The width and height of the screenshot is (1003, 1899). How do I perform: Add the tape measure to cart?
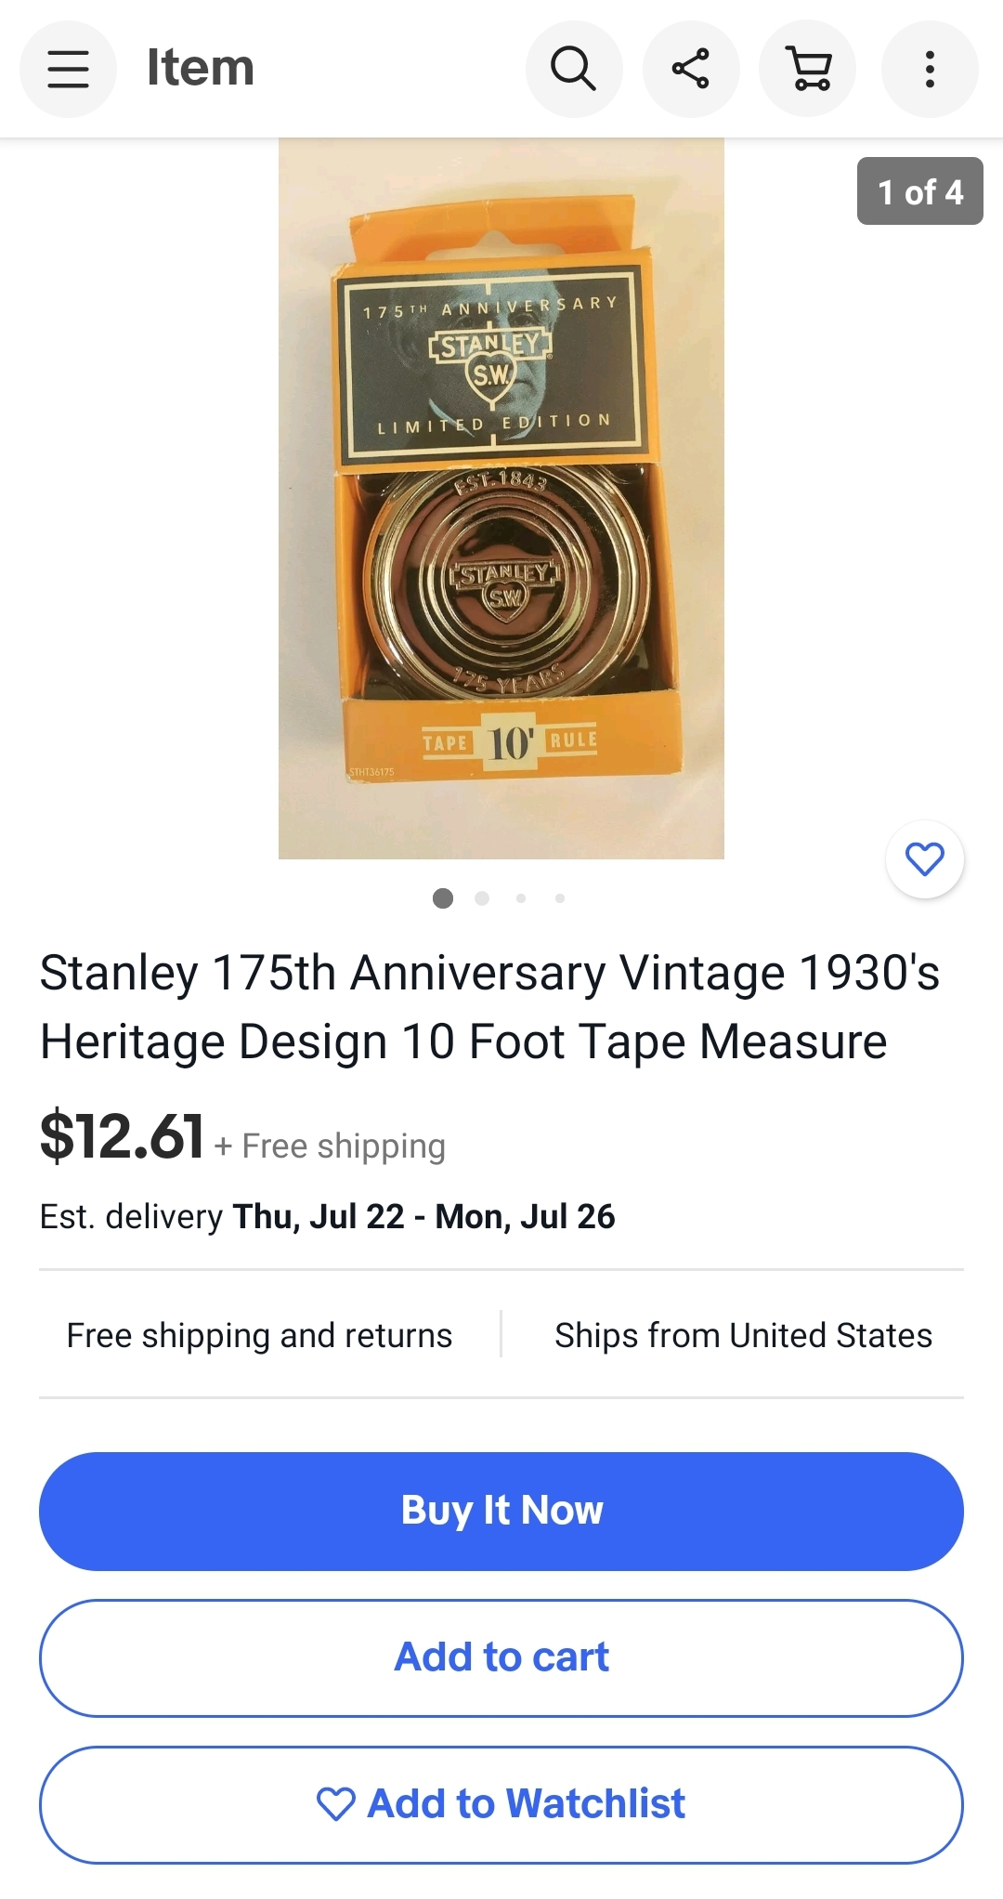pyautogui.click(x=501, y=1658)
